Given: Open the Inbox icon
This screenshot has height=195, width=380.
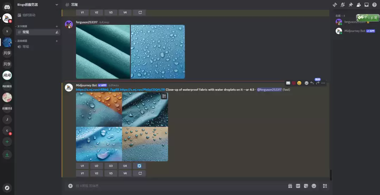Looking at the screenshot, I should [366, 5].
